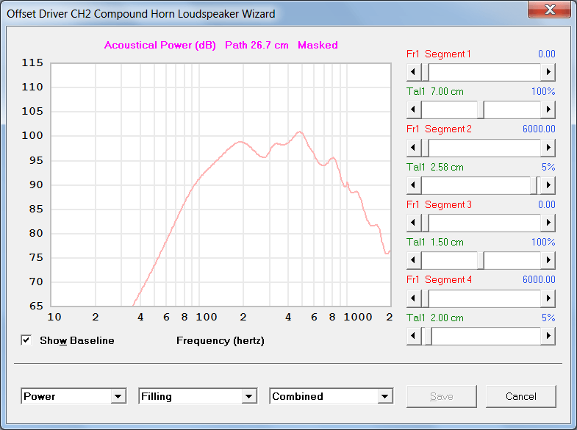Image resolution: width=577 pixels, height=430 pixels.
Task: Click the Tal1 2.58 cm label
Action: (x=435, y=167)
